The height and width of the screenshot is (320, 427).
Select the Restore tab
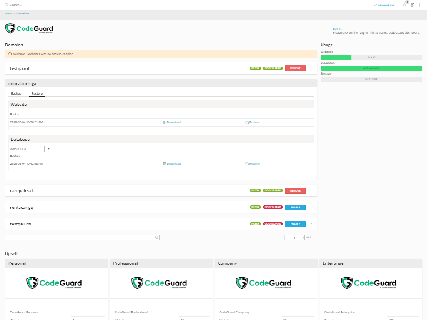(x=37, y=94)
